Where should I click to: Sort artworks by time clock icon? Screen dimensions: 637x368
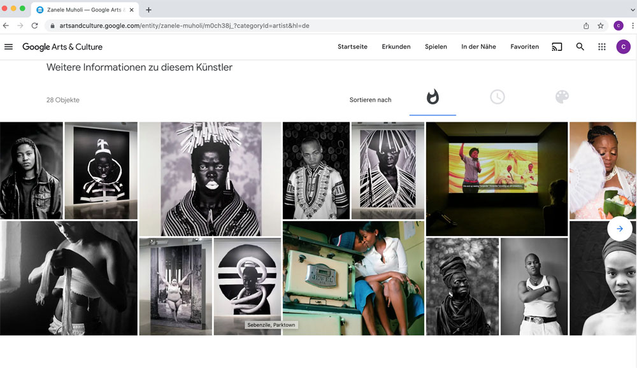tap(497, 97)
